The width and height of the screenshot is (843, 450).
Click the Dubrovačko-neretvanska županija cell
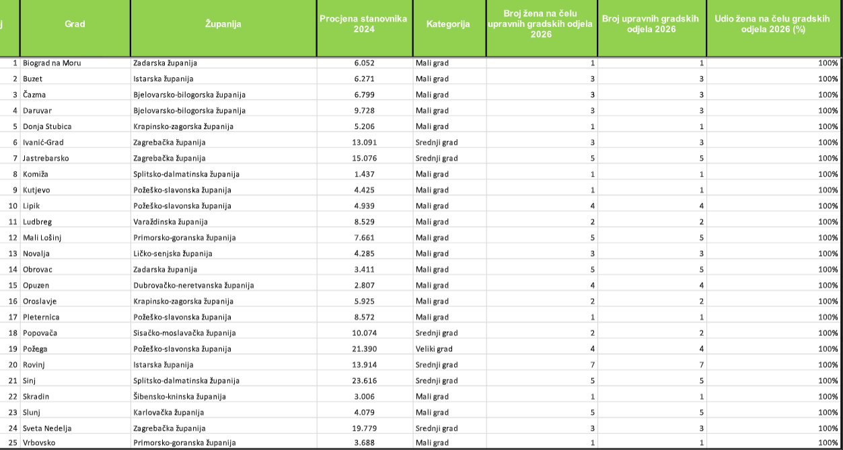pyautogui.click(x=194, y=285)
